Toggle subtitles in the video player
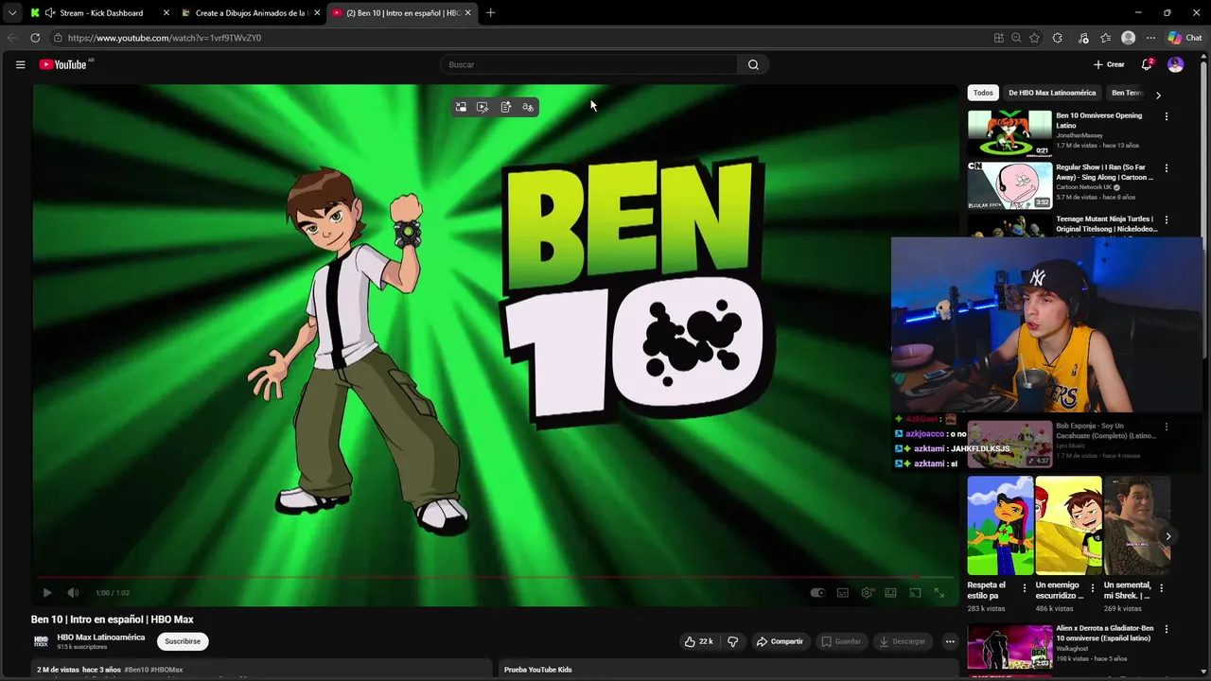Viewport: 1211px width, 681px height. [x=842, y=593]
